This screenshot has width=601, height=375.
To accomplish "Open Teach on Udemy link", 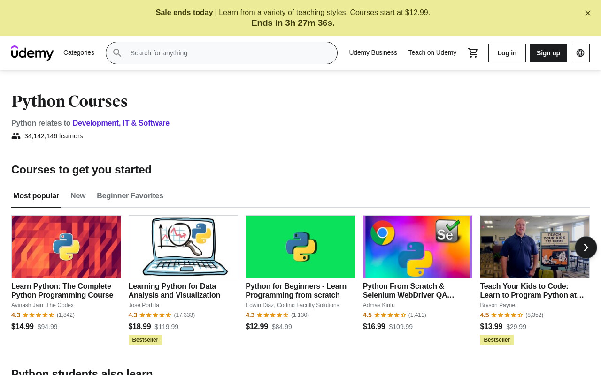I will click(x=432, y=52).
